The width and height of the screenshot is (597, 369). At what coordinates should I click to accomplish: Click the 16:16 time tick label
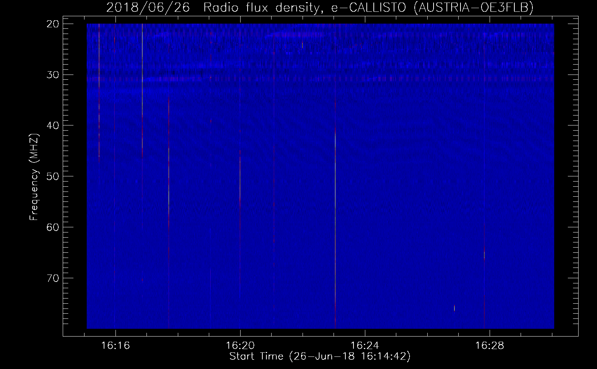pyautogui.click(x=116, y=346)
